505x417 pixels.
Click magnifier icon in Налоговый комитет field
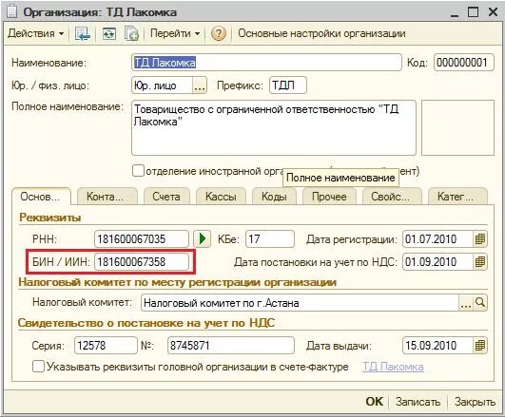pyautogui.click(x=480, y=302)
